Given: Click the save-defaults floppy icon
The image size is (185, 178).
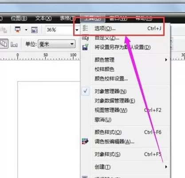Looking at the screenshot, I should click(85, 47).
